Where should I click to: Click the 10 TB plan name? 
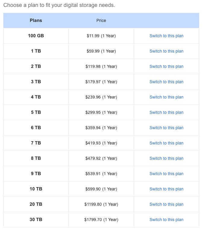point(36,189)
